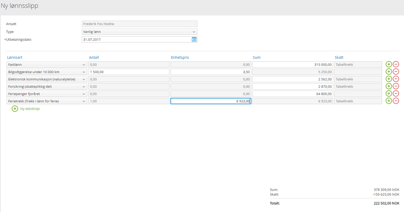Click the Ny tekstlinje link
The height and width of the screenshot is (212, 404).
pyautogui.click(x=30, y=109)
